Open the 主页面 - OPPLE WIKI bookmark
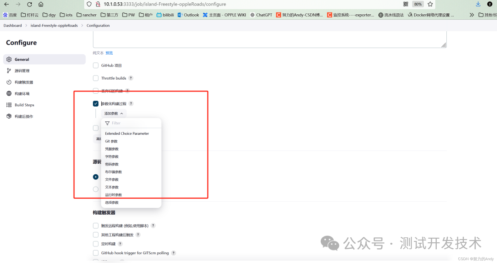The width and height of the screenshot is (497, 263). click(x=225, y=15)
